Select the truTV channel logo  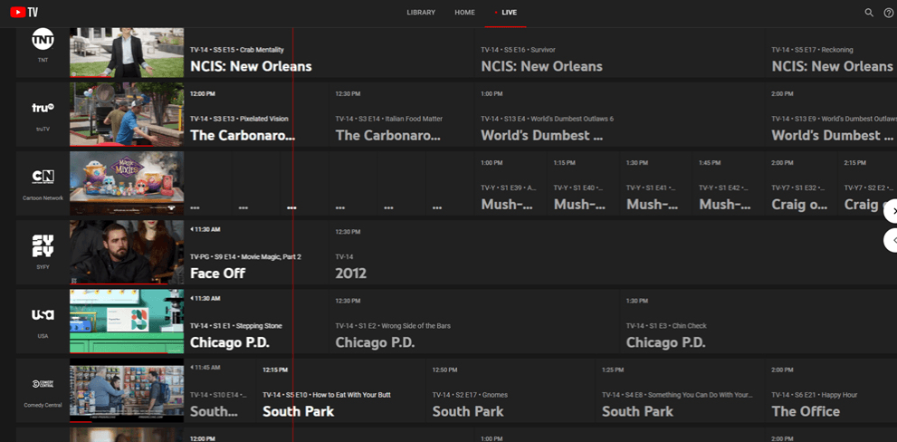tap(43, 108)
